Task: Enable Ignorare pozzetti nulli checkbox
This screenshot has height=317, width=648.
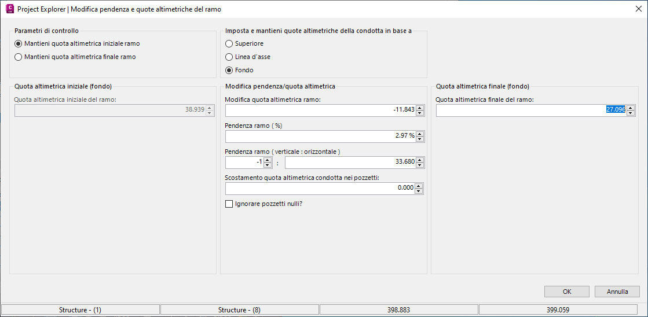Action: (229, 204)
